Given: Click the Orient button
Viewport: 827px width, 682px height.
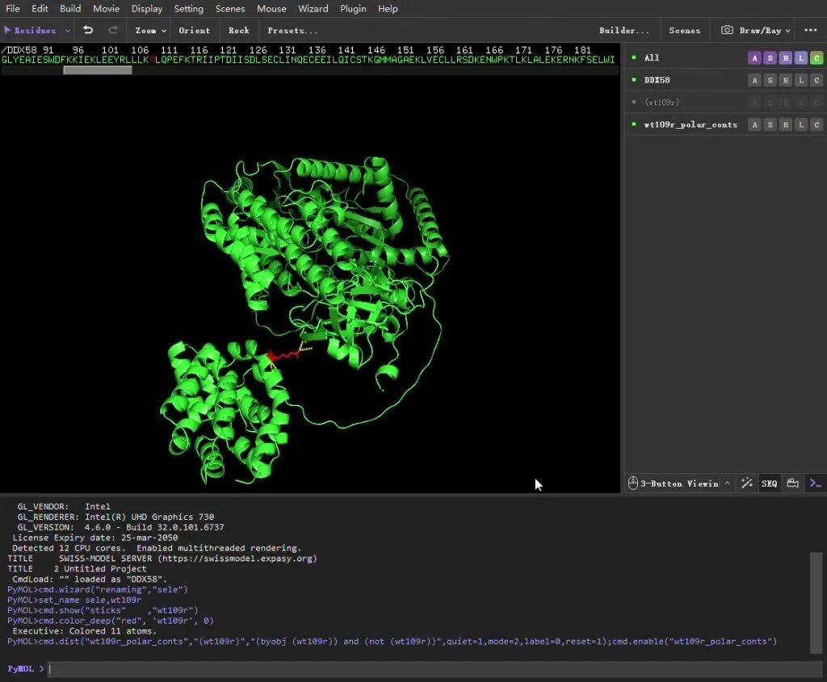Looking at the screenshot, I should point(195,31).
